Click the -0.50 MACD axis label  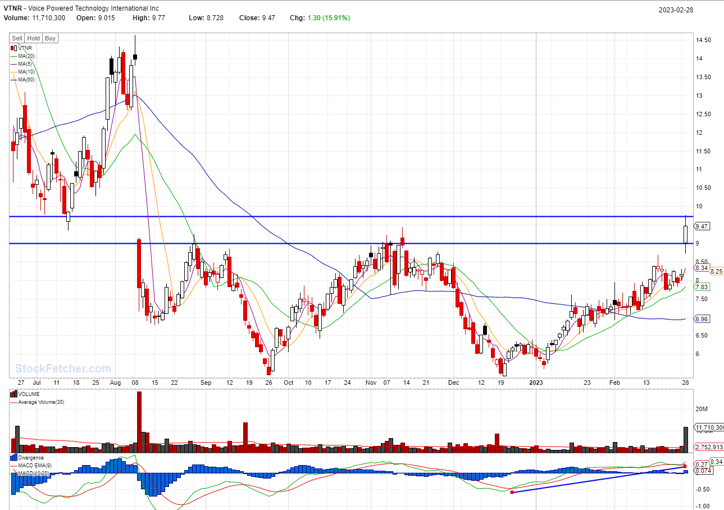[703, 490]
